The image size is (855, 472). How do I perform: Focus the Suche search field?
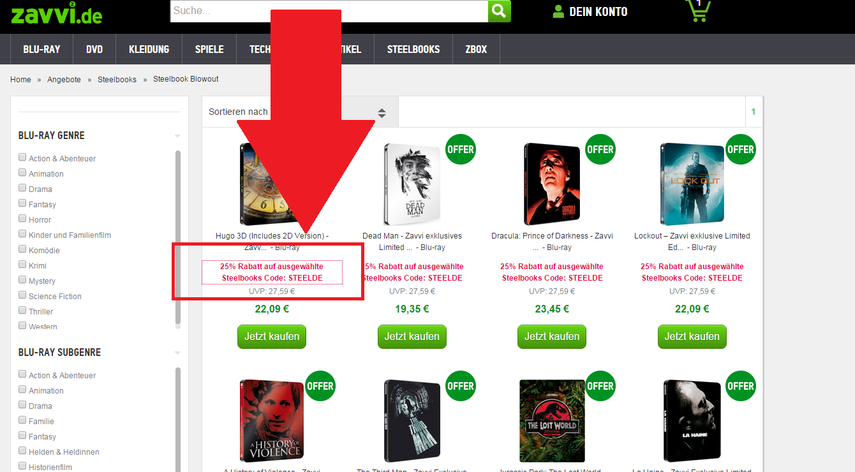329,11
